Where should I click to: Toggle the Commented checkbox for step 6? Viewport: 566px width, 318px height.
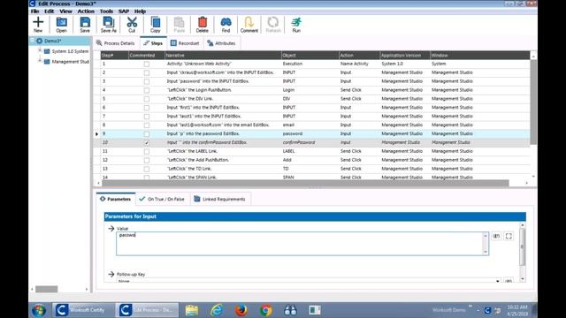coord(147,108)
